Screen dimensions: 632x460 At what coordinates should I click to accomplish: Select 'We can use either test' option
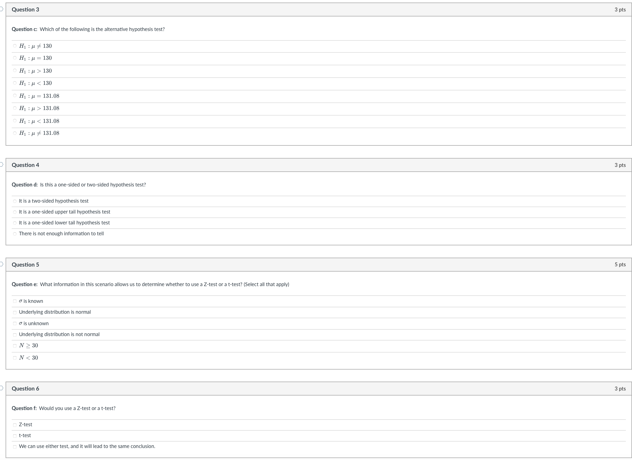coord(15,447)
